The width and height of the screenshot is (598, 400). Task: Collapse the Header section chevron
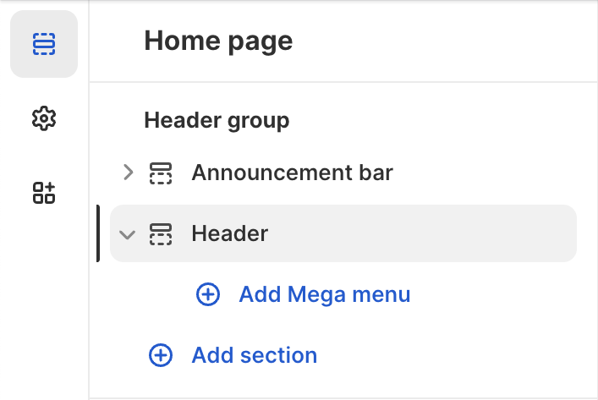click(x=128, y=234)
